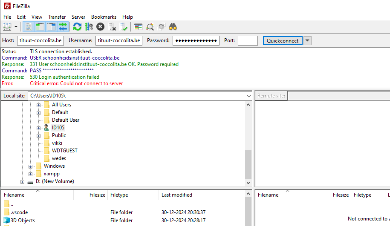The height and width of the screenshot is (226, 390).
Task: Click local tree scroll down arrow
Action: 248,183
